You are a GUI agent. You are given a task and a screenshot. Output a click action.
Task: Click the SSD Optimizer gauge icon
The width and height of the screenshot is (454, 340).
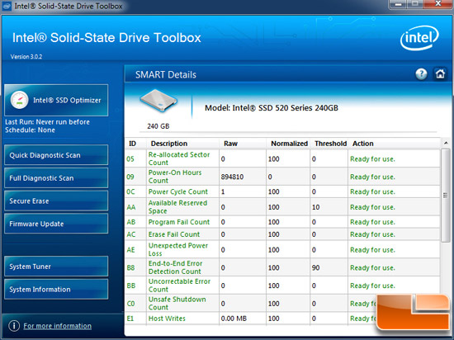(x=19, y=100)
